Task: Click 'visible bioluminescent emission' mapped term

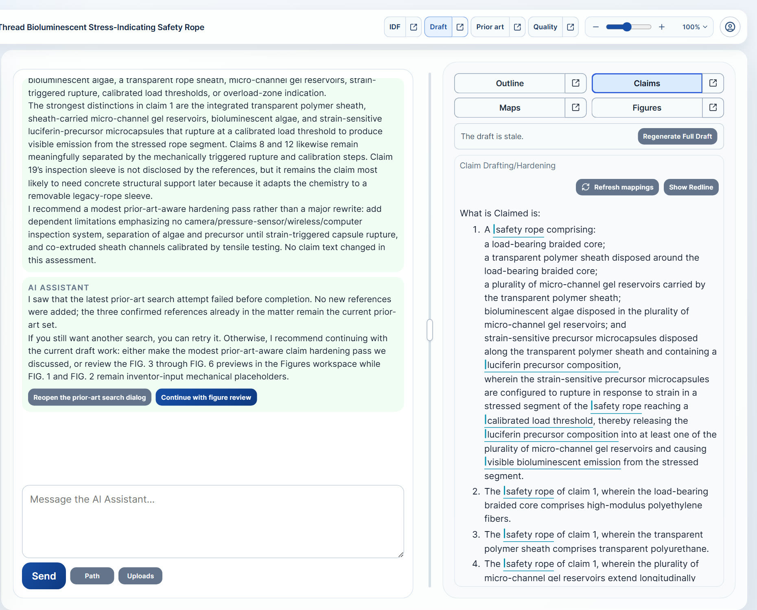Action: click(553, 462)
